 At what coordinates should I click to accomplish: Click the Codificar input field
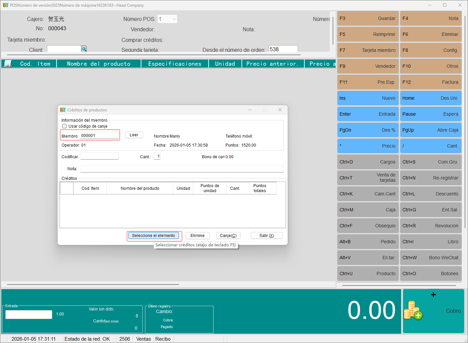99,157
